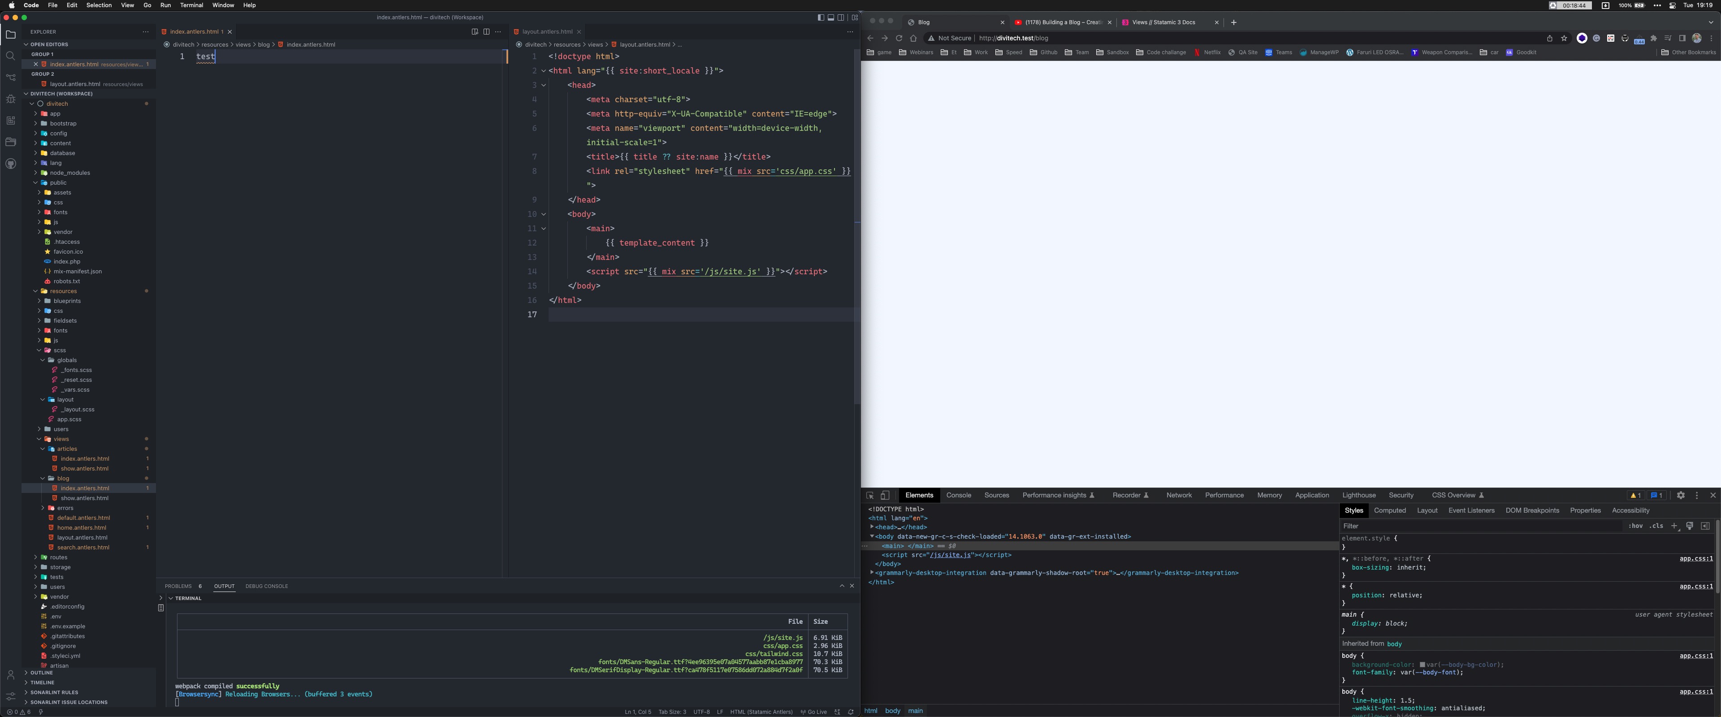The image size is (1721, 717).
Task: Switch to the Console tab in DevTools
Action: tap(958, 495)
